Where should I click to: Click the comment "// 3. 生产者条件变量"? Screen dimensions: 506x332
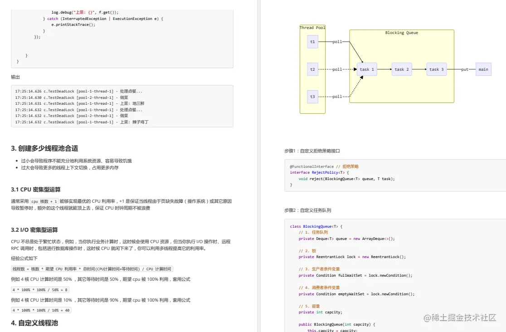[319, 269]
